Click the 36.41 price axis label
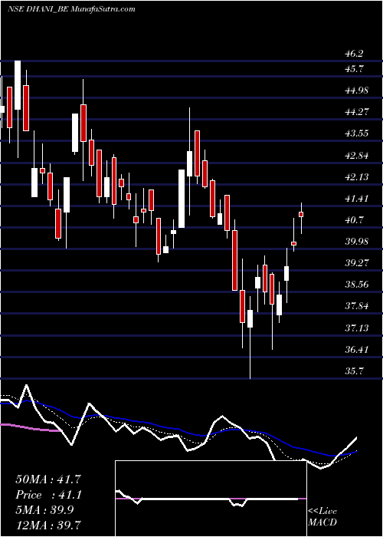The width and height of the screenshot is (383, 537). (356, 350)
